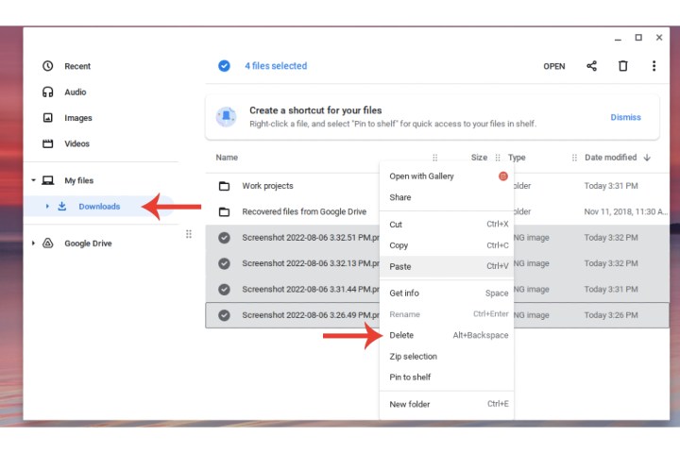Close the Files window
The height and width of the screenshot is (453, 680).
[659, 38]
